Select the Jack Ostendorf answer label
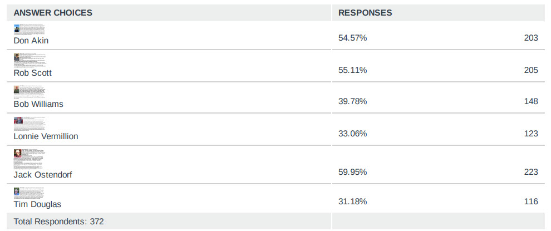Screen dimensions: 551x231 (x=43, y=175)
